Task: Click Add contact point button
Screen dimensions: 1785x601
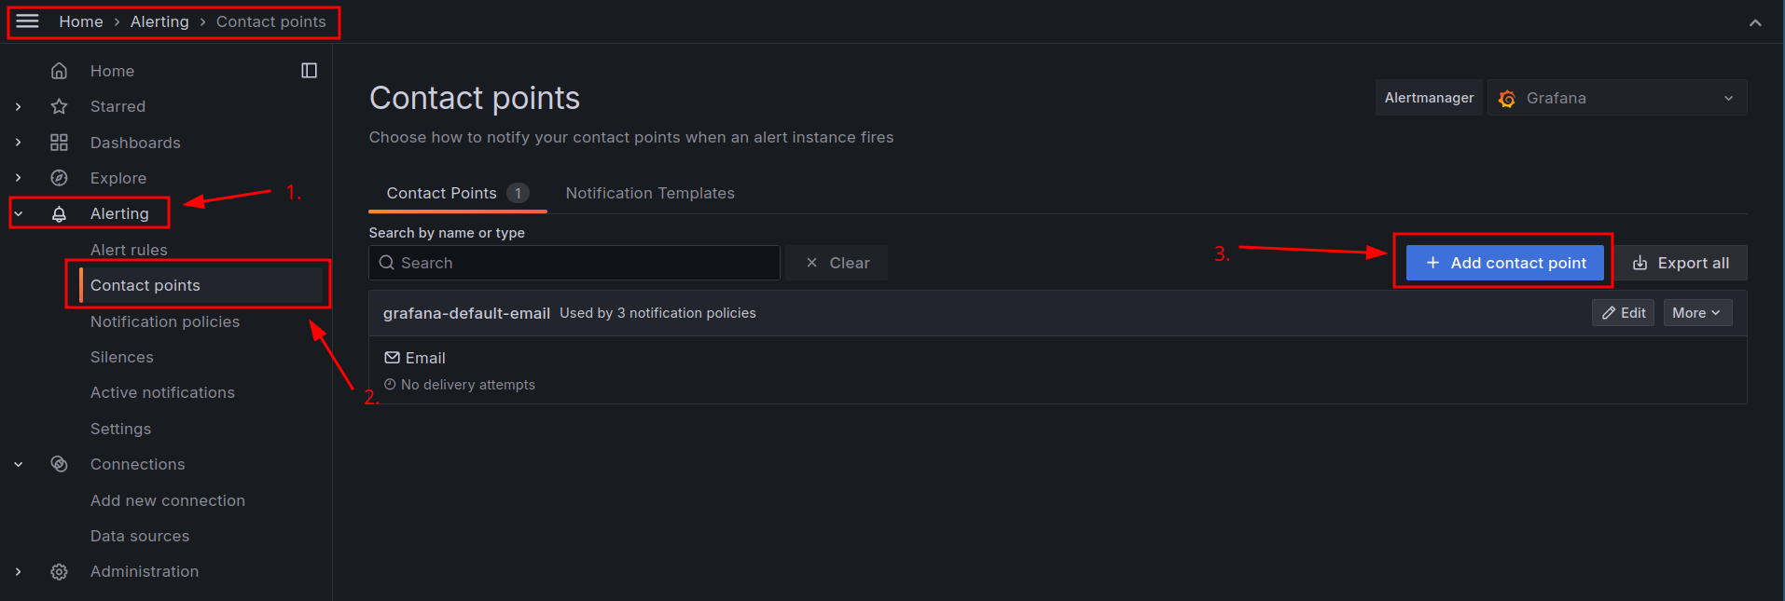Action: pyautogui.click(x=1504, y=263)
